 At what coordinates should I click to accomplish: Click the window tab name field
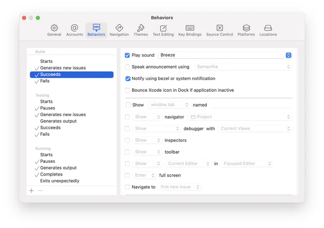(x=251, y=105)
